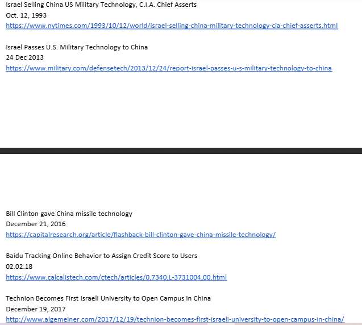Click the headline 'Technion Becomes First Israeli University to Open Campus in China'
This screenshot has width=362, height=325.
tap(109, 298)
